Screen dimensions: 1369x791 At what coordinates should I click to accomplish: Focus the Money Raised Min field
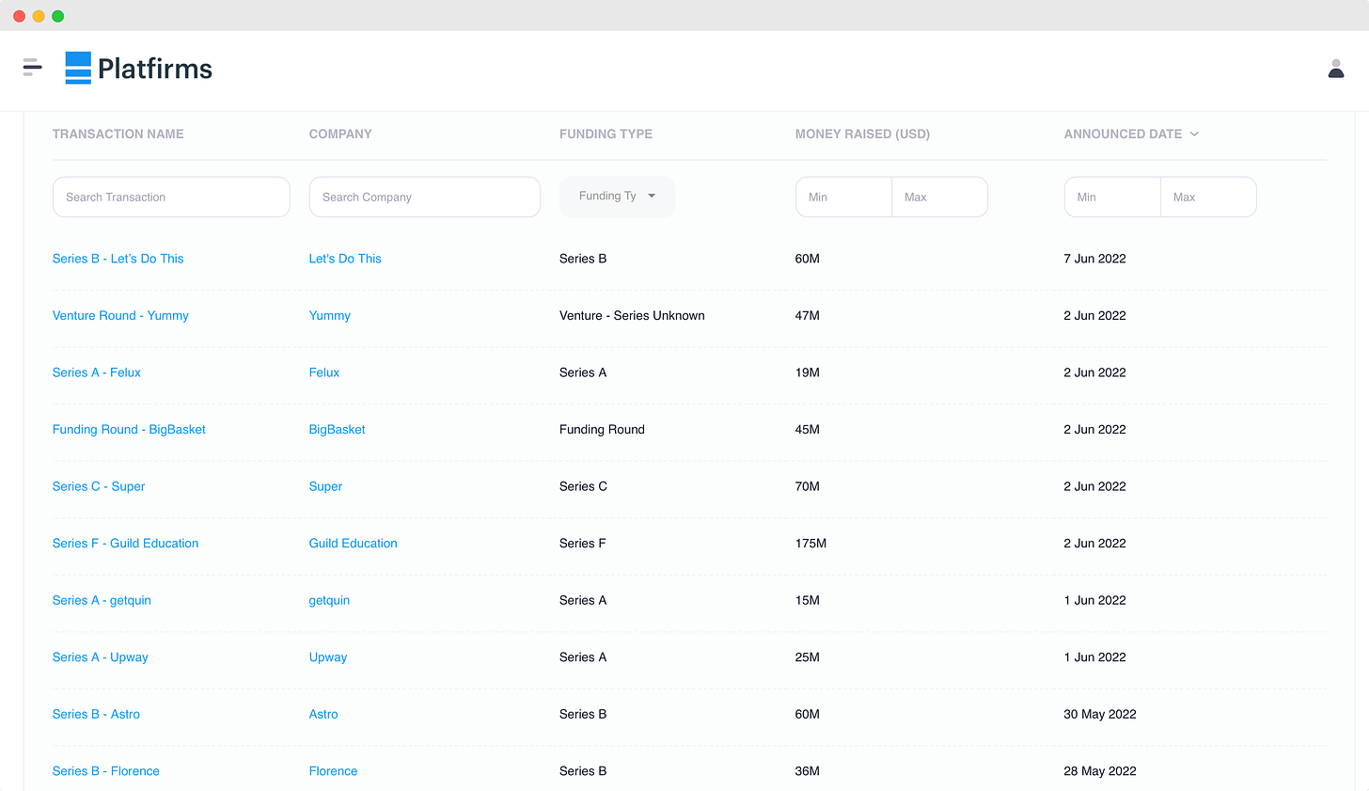pos(843,198)
